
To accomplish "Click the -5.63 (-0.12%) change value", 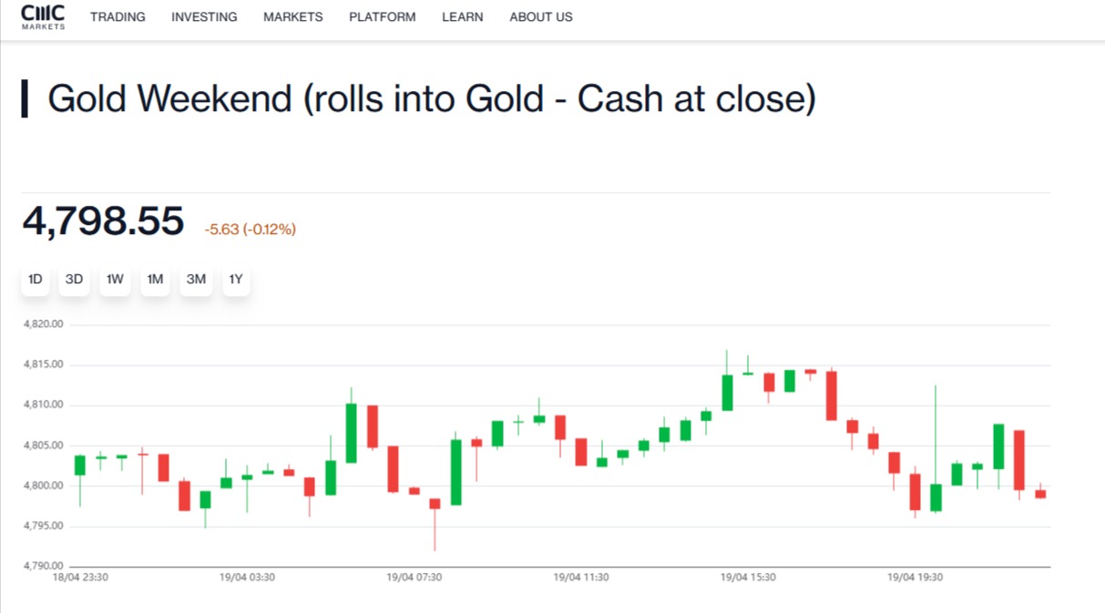I will tap(249, 230).
